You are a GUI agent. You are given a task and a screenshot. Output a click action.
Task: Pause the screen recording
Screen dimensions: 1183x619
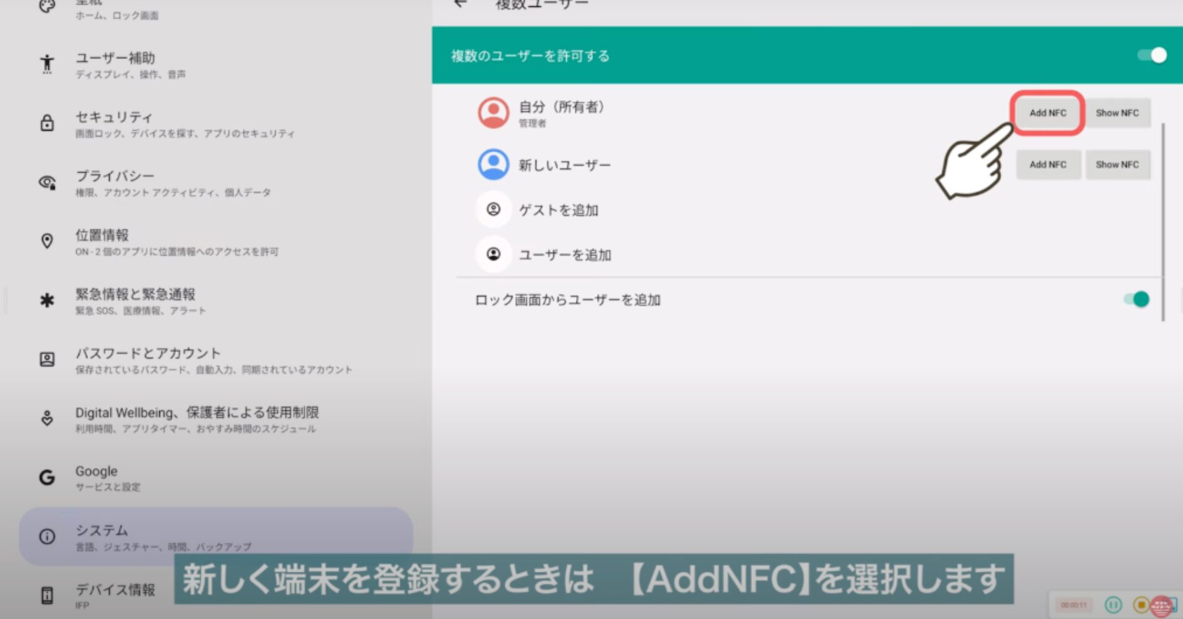[1113, 605]
